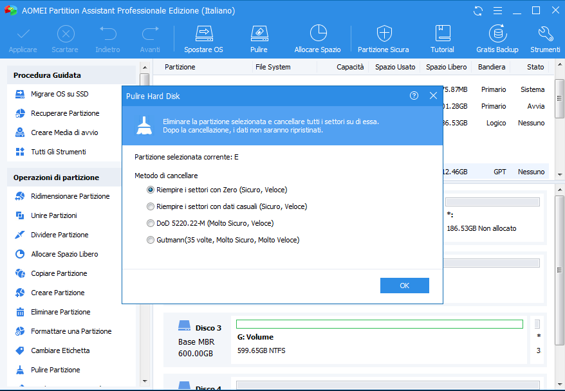Select Ridimensionare Partizione operation
This screenshot has width=565, height=391.
62,196
